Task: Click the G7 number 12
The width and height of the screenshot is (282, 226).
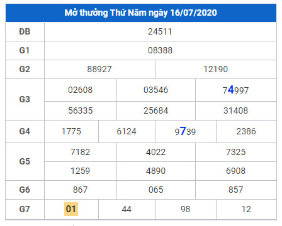Action: pos(246,209)
